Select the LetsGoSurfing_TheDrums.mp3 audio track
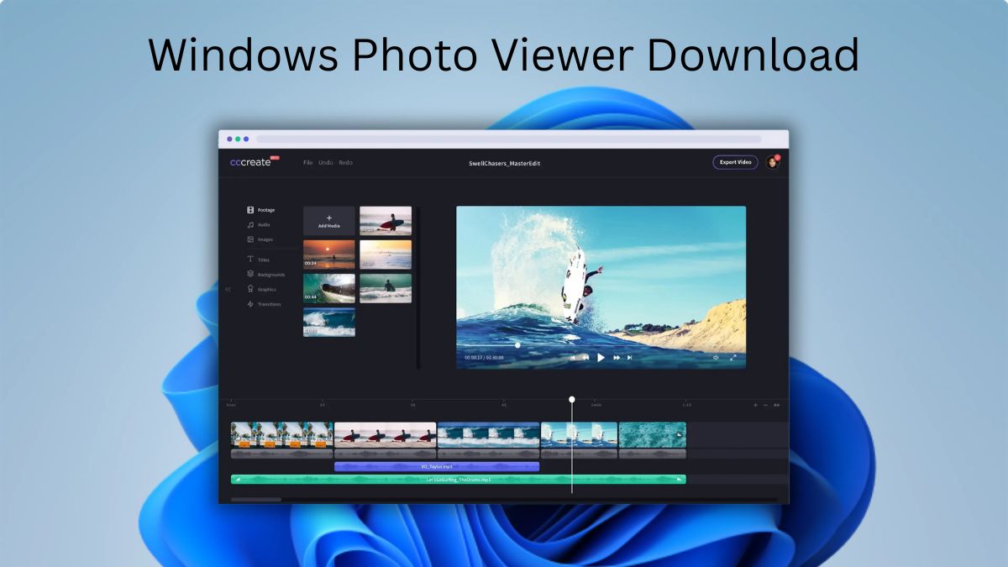Image resolution: width=1008 pixels, height=567 pixels. click(459, 480)
